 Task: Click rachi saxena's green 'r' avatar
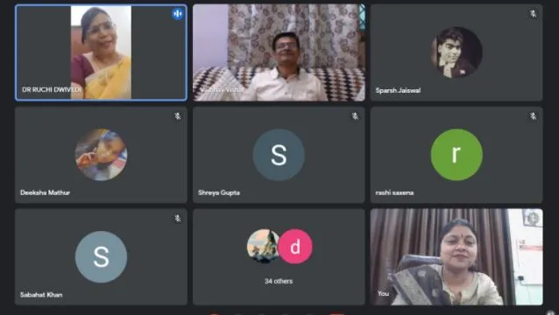point(456,155)
